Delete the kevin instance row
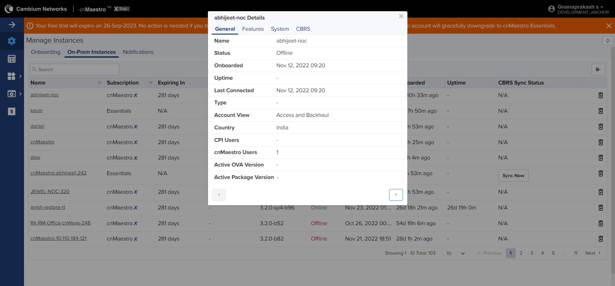 coord(601,111)
